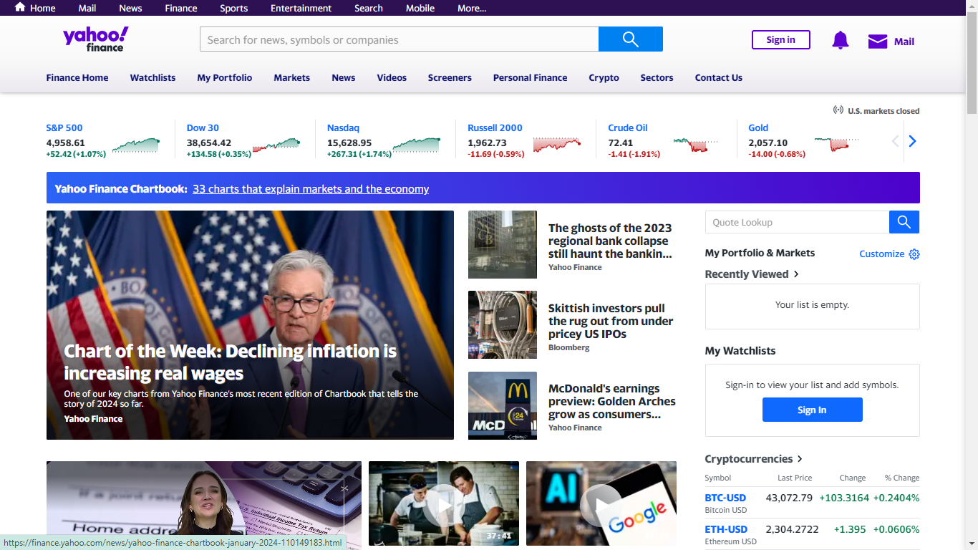
Task: Focus the main news search field
Action: [x=399, y=39]
